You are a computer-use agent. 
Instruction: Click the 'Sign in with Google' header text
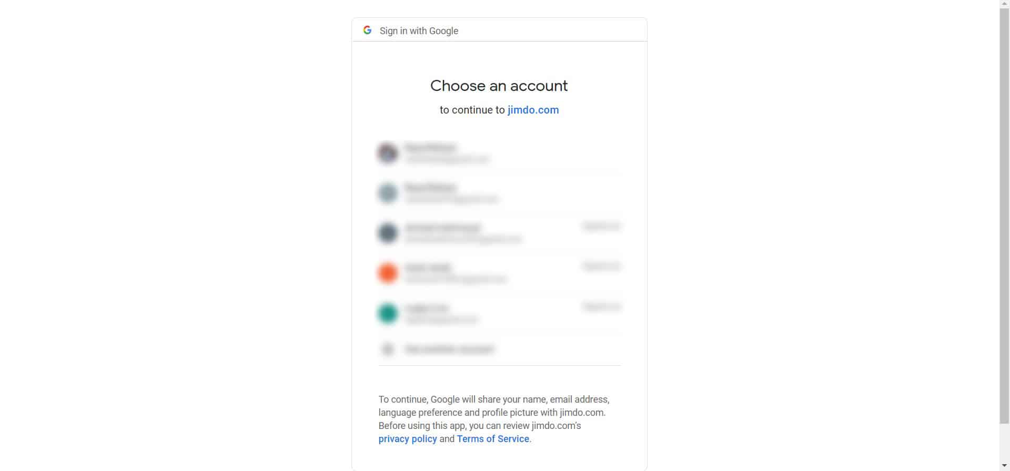(x=419, y=31)
